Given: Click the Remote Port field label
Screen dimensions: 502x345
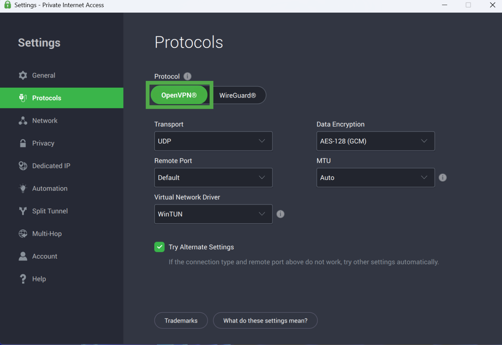Looking at the screenshot, I should click(x=173, y=160).
